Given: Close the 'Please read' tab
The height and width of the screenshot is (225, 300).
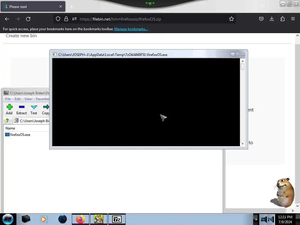Looking at the screenshot, I should click(61, 6).
